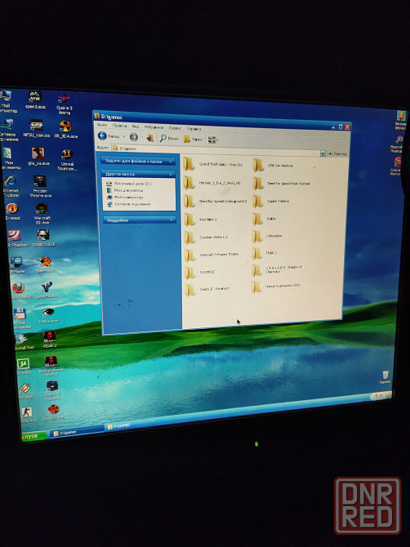Select the Total Commander desktop icon
This screenshot has width=410, height=547.
click(20, 318)
